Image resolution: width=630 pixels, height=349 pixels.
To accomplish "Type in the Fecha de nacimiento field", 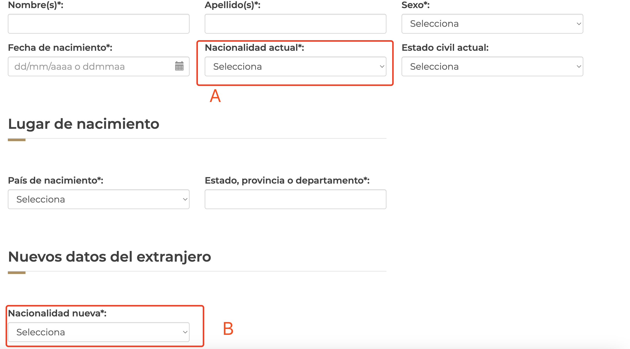I will [91, 66].
